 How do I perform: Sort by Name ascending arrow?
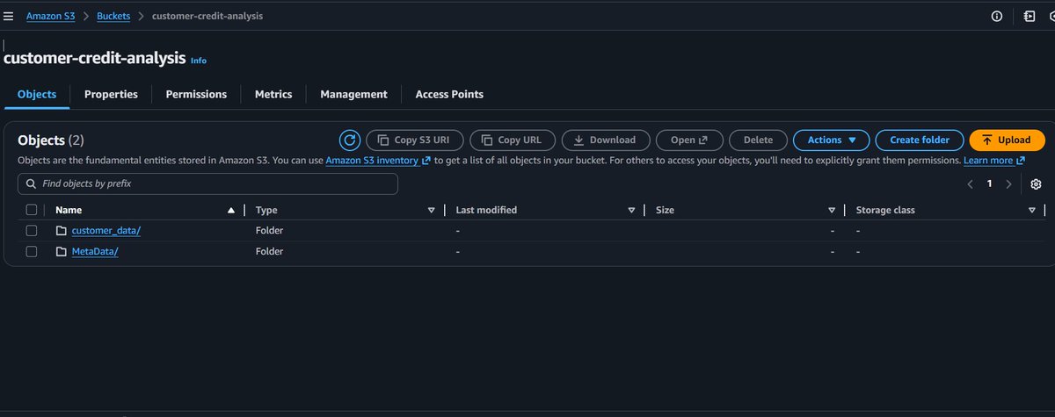tap(231, 211)
